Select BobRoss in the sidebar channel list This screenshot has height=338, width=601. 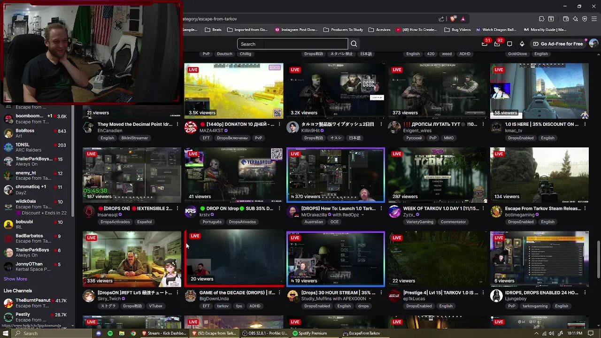[36, 133]
